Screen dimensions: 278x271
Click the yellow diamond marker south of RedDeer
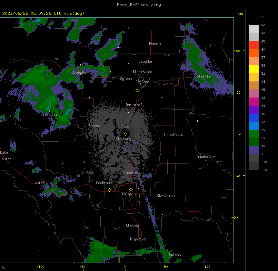pos(137,90)
